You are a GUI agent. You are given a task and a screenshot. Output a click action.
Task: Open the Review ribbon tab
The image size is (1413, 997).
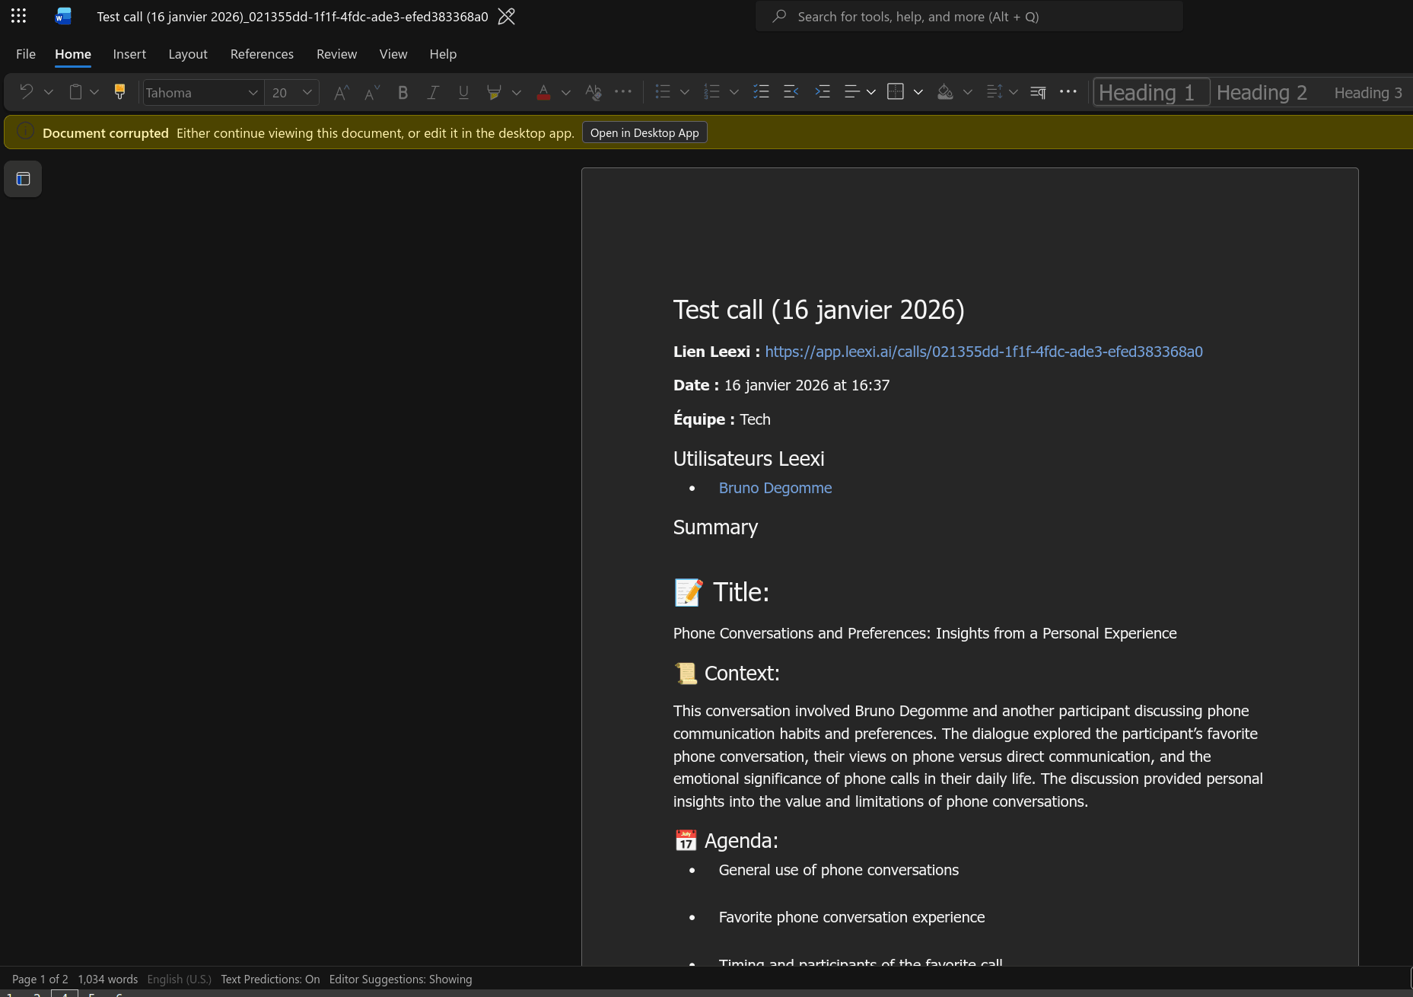(336, 54)
